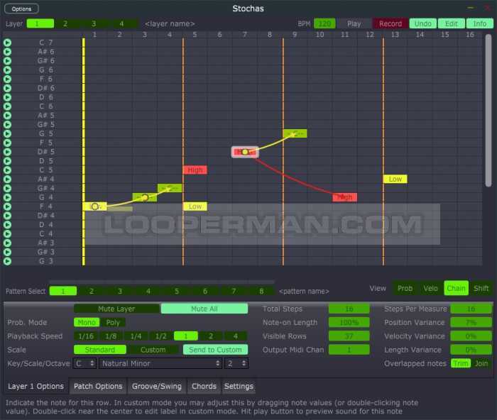Image resolution: width=497 pixels, height=420 pixels.
Task: Open the Patch Options tab
Action: pos(98,386)
